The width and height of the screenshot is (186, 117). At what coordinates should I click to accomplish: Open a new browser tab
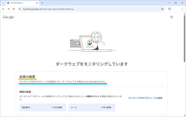[42, 3]
